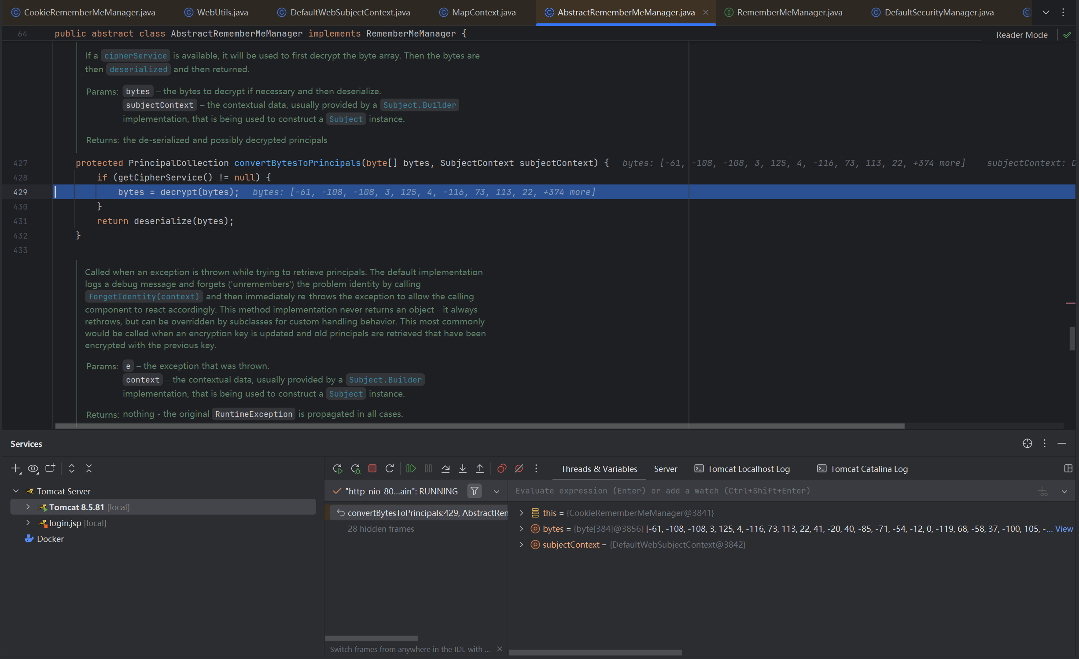
Task: Click the View link for bytes array
Action: pos(1064,529)
